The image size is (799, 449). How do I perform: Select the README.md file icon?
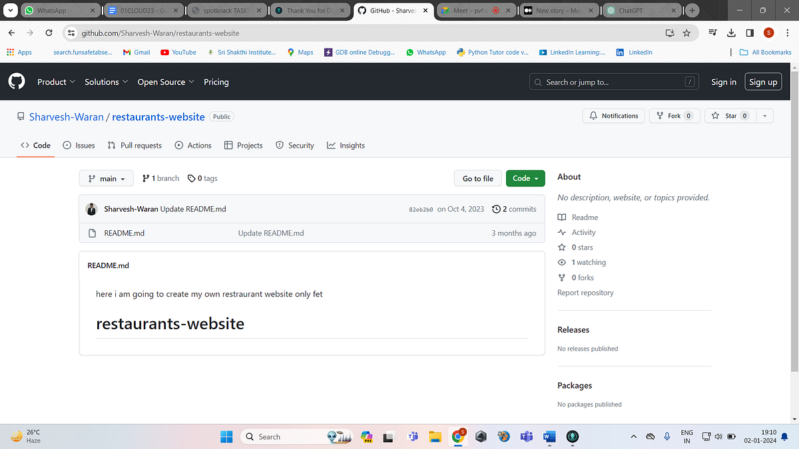(x=93, y=233)
